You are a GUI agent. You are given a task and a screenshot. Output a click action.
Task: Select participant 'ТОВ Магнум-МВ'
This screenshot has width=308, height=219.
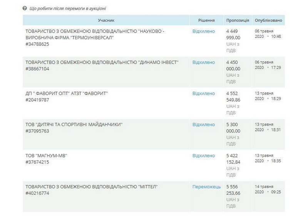49,156
